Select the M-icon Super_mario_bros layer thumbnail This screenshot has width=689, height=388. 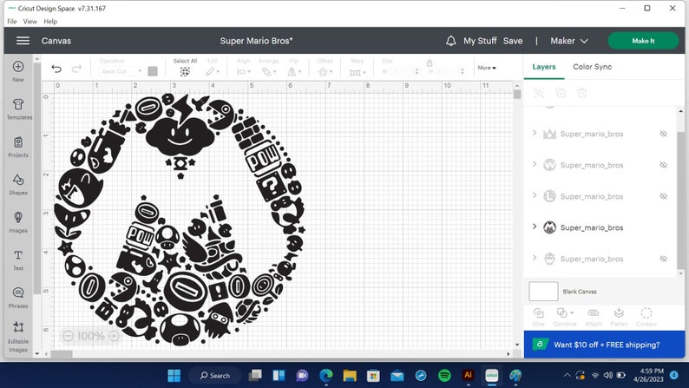pos(549,227)
